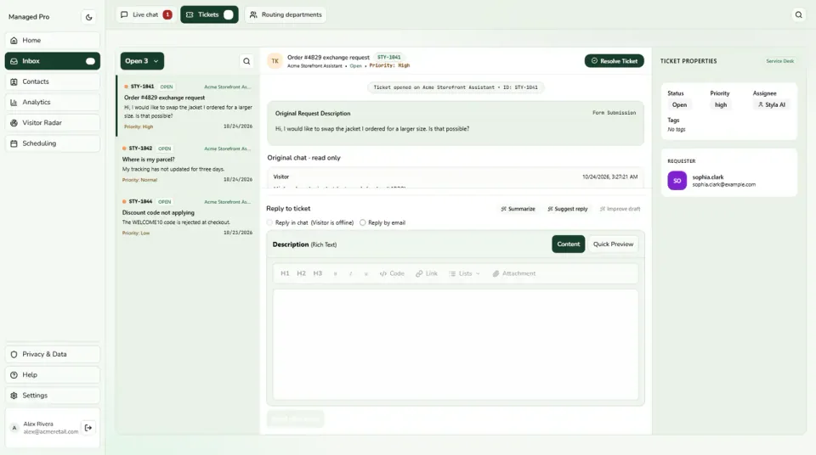Viewport: 816px width, 455px height.
Task: Click the Service Desk link
Action: tap(779, 61)
